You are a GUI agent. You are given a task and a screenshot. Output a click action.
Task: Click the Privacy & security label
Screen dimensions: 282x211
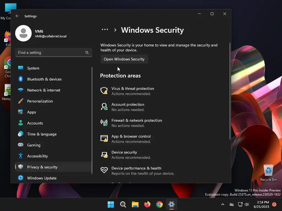point(42,167)
